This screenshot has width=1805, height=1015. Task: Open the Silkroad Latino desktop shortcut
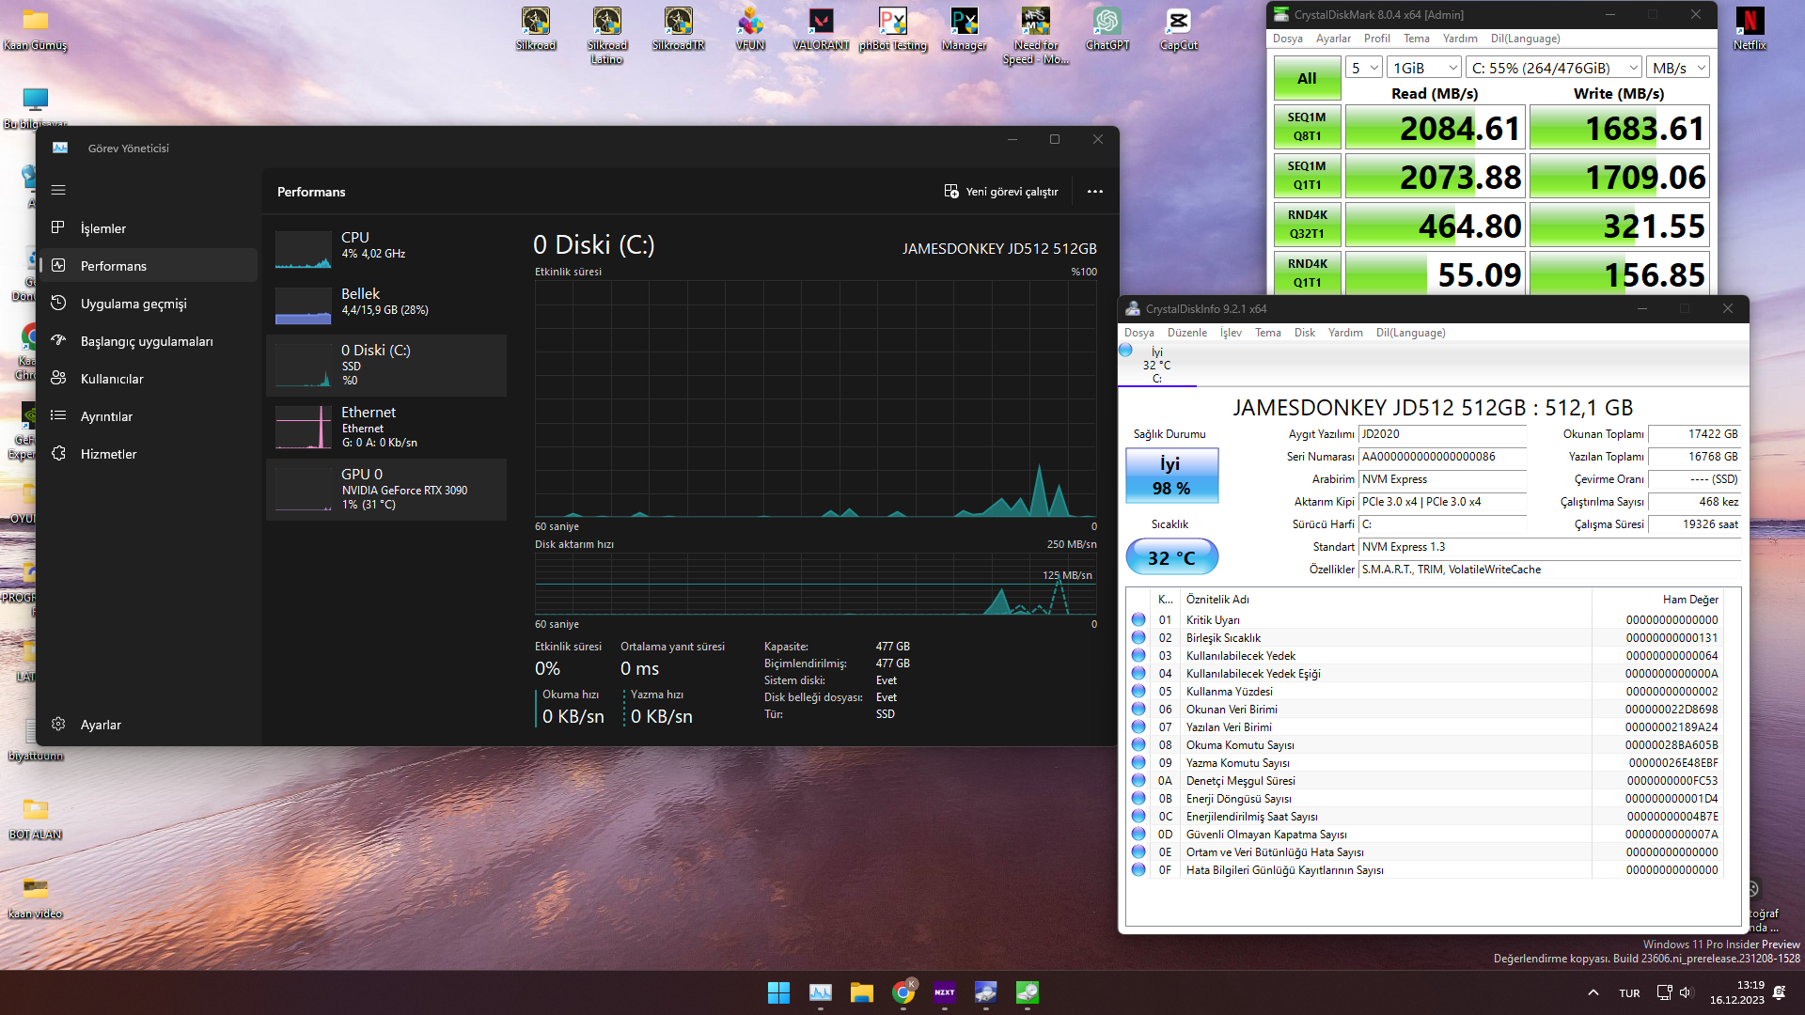pyautogui.click(x=606, y=36)
